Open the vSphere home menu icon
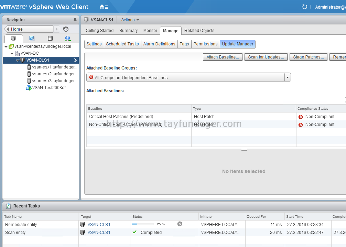 point(104,7)
